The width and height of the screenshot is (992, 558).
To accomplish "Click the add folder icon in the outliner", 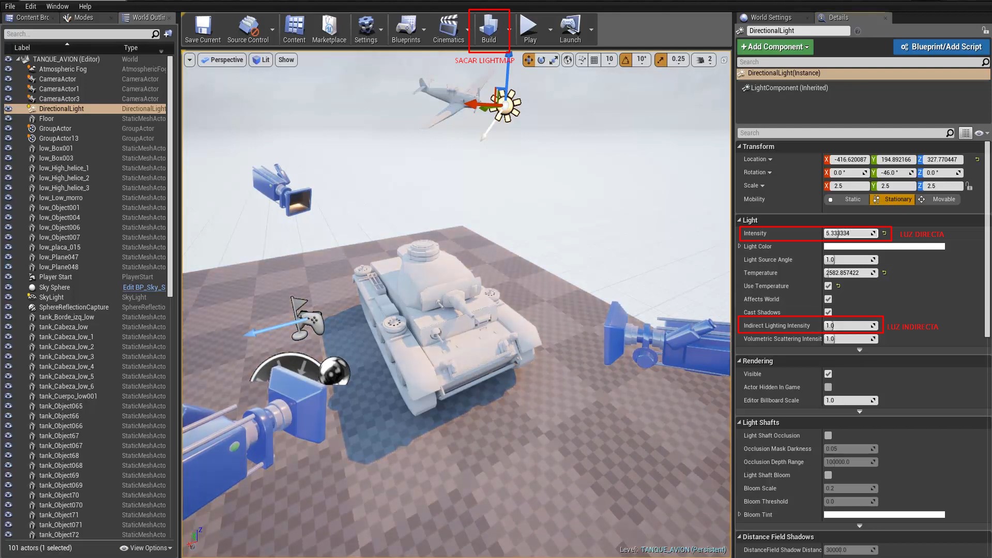I will pos(168,34).
